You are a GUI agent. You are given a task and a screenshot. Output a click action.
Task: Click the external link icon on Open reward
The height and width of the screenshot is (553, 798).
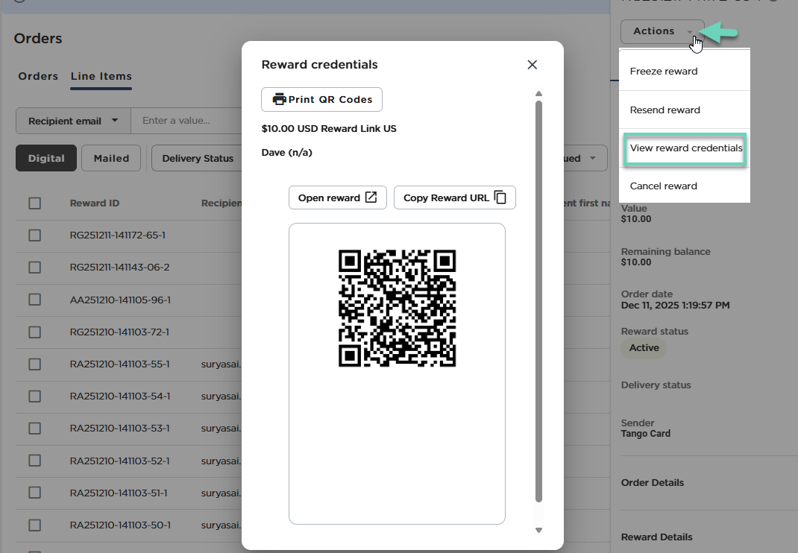[x=371, y=197]
